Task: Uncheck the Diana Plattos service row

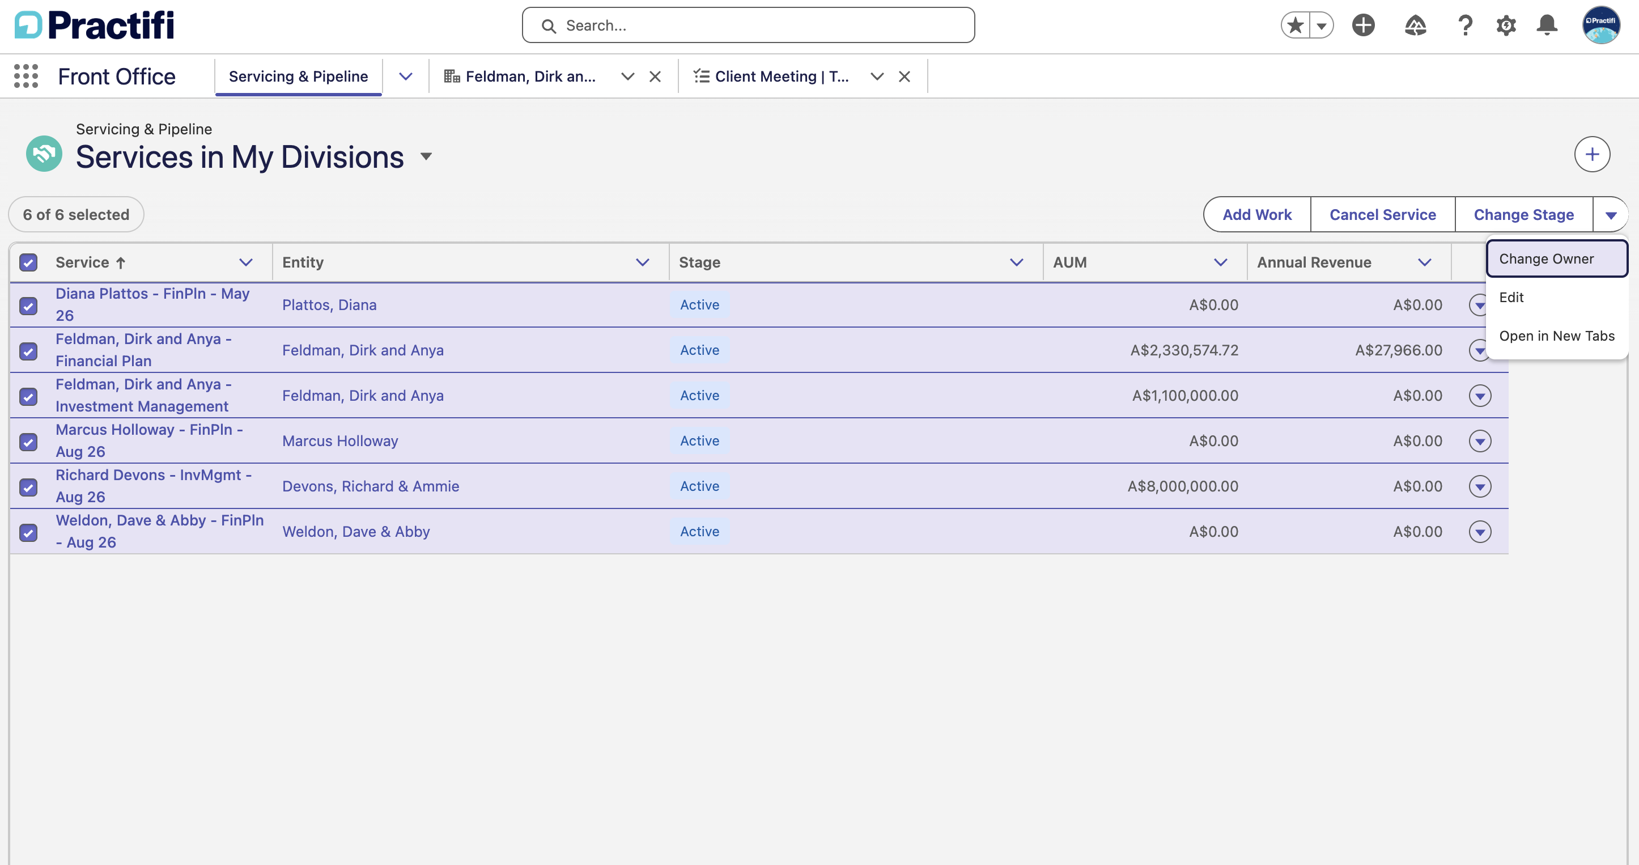Action: [28, 306]
